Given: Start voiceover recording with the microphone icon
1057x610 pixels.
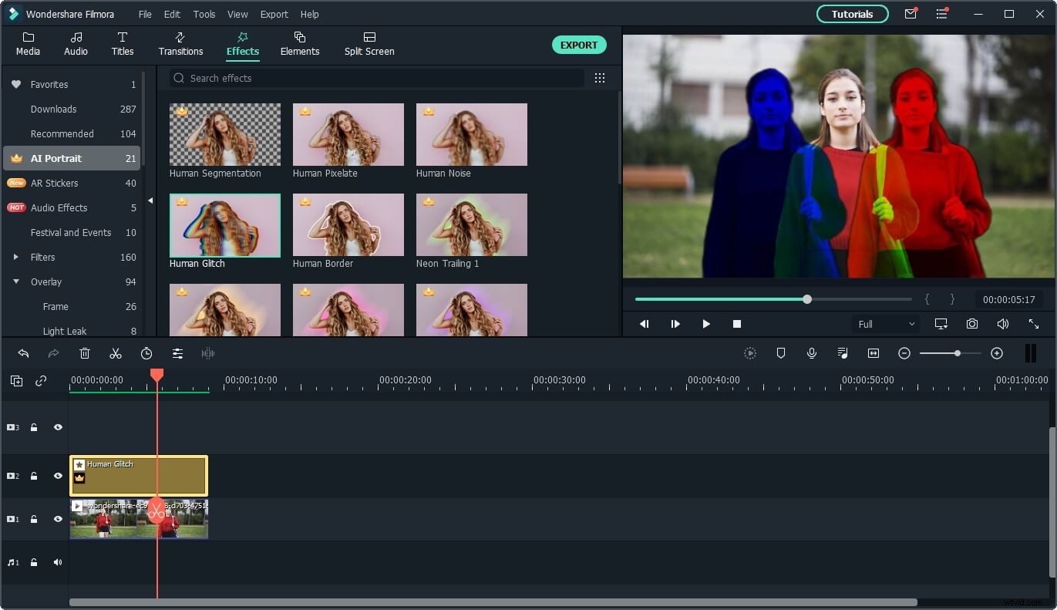Looking at the screenshot, I should [x=811, y=353].
